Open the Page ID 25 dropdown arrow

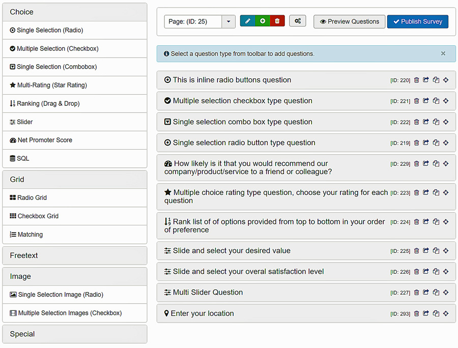228,21
